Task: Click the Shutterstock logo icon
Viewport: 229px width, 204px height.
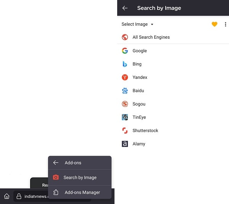Action: [125, 131]
